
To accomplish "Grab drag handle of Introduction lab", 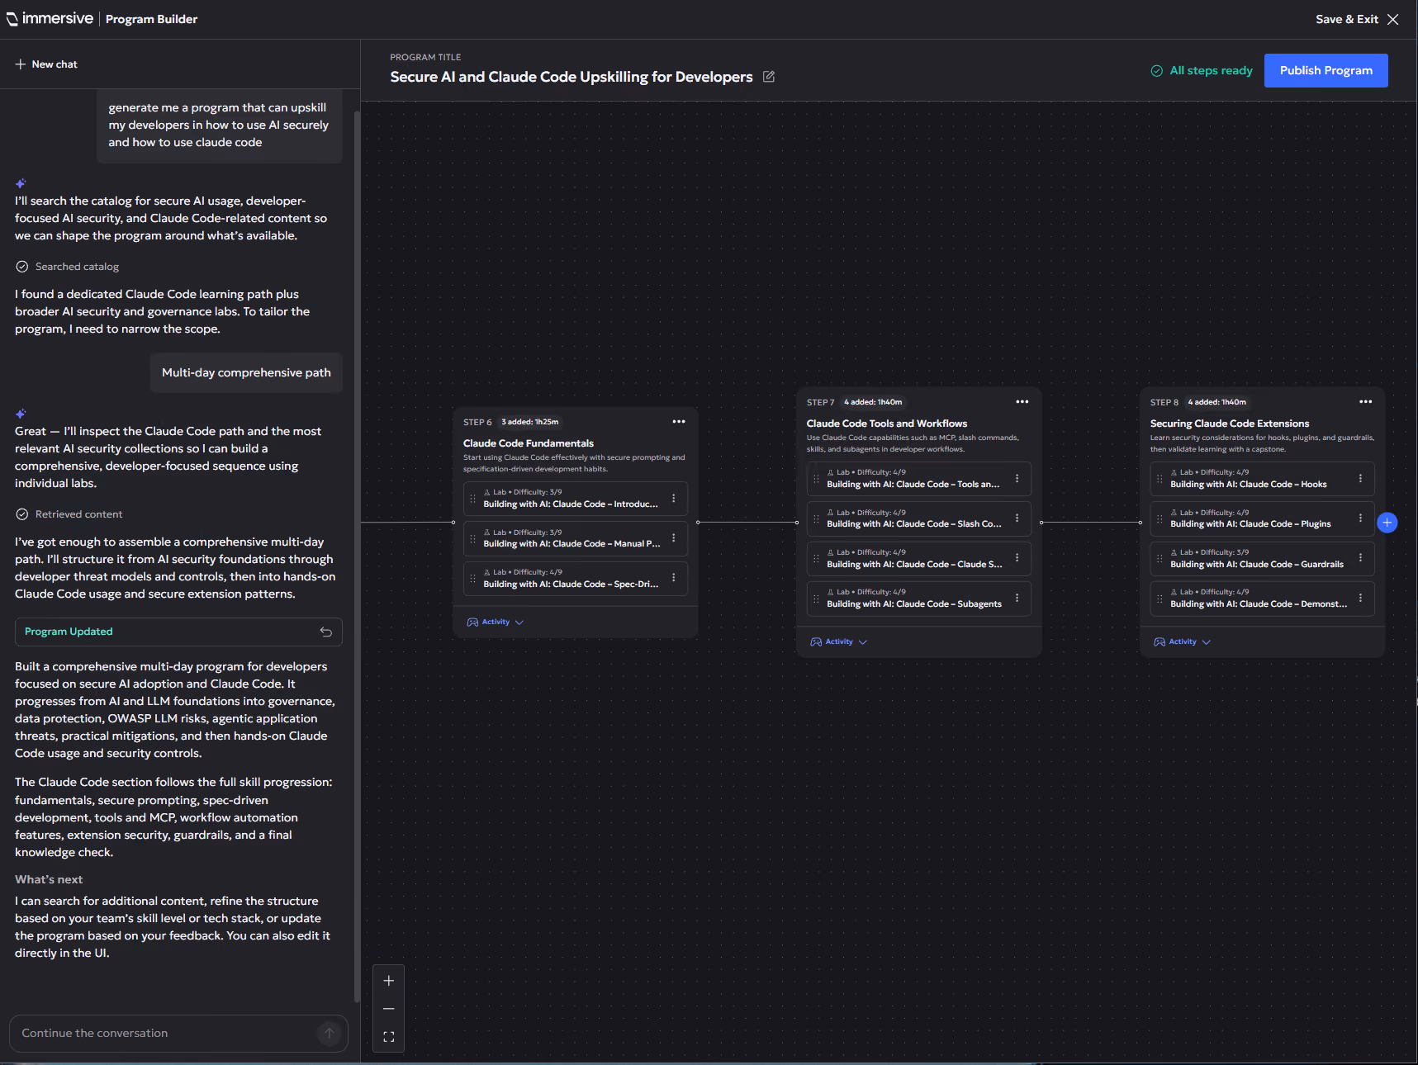I will click(x=472, y=499).
